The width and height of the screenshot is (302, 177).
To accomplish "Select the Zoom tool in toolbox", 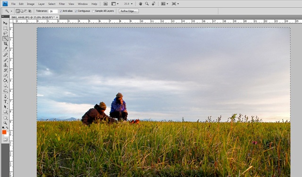I will (5, 123).
